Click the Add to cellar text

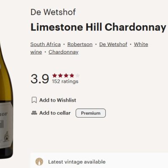pos(55,113)
